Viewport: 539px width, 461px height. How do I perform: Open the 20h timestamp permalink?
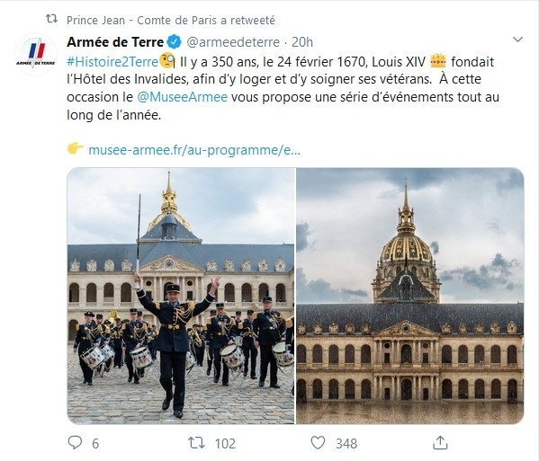[x=302, y=42]
